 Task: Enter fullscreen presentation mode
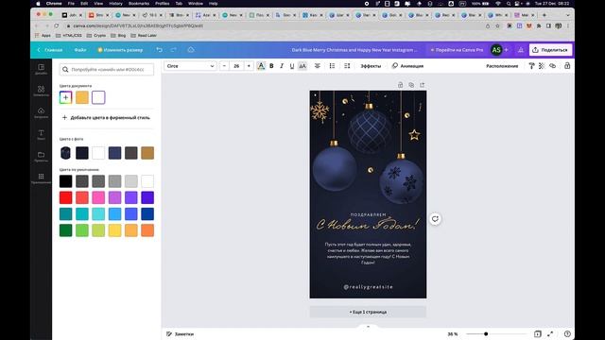(550, 333)
